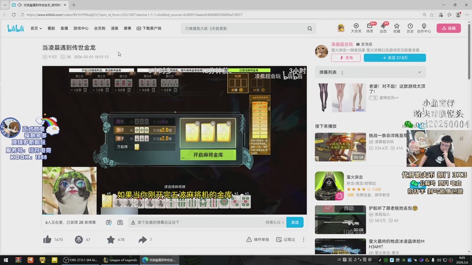The height and width of the screenshot is (265, 472).
Task: Open danmaku list vertical dots menu
Action: coord(342,72)
